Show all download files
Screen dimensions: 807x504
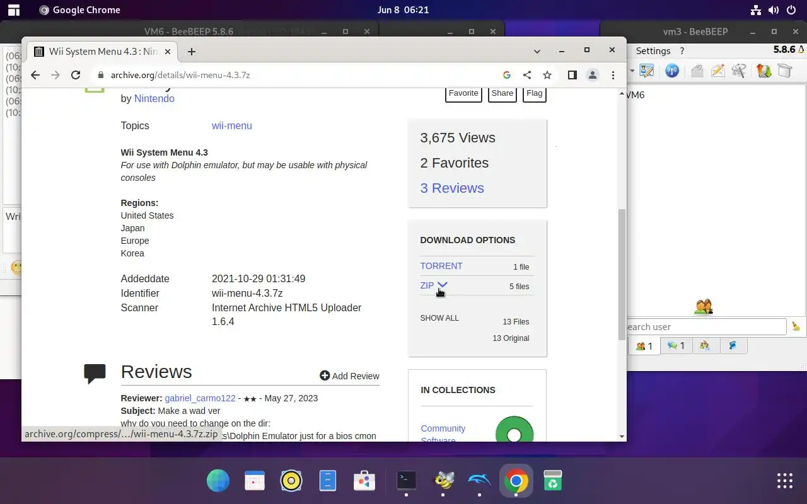[439, 318]
